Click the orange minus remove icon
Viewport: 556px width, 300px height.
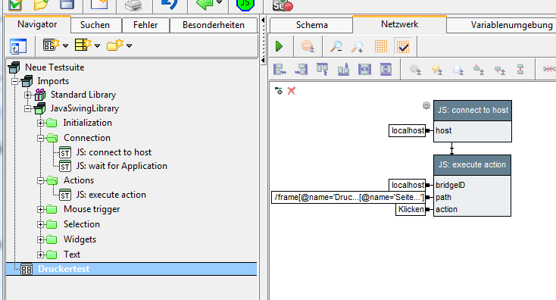pos(308,46)
